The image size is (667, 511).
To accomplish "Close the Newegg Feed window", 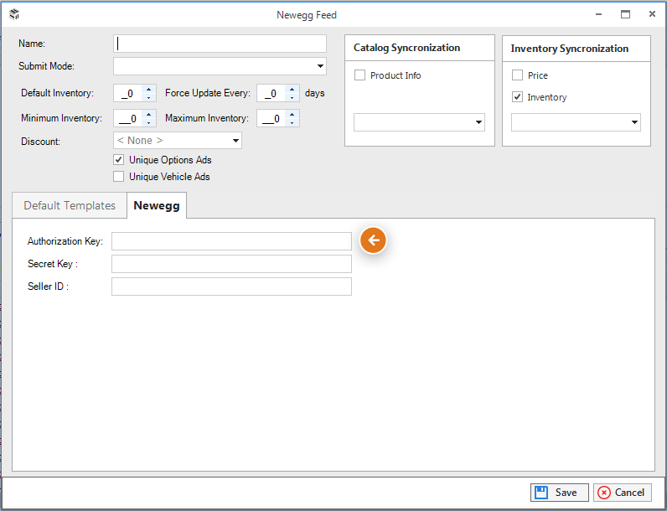I will [x=652, y=14].
